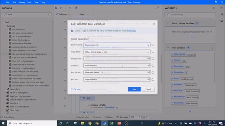The height and width of the screenshot is (126, 225).
Task: Click the eraser icon below variables
Action: click(190, 111)
